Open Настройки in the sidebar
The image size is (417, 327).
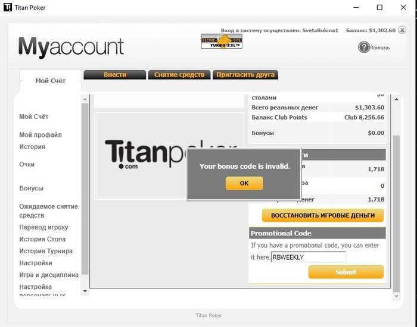click(36, 263)
